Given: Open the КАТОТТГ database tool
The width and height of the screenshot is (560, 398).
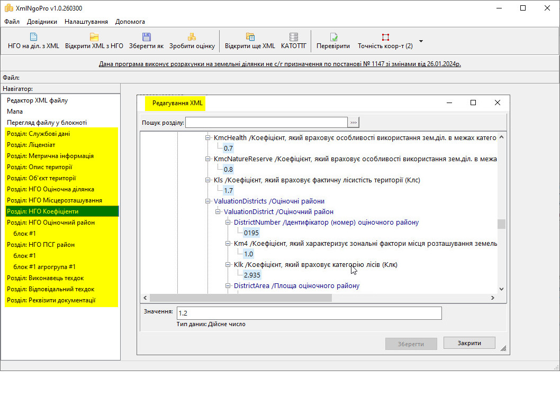Looking at the screenshot, I should click(x=294, y=37).
